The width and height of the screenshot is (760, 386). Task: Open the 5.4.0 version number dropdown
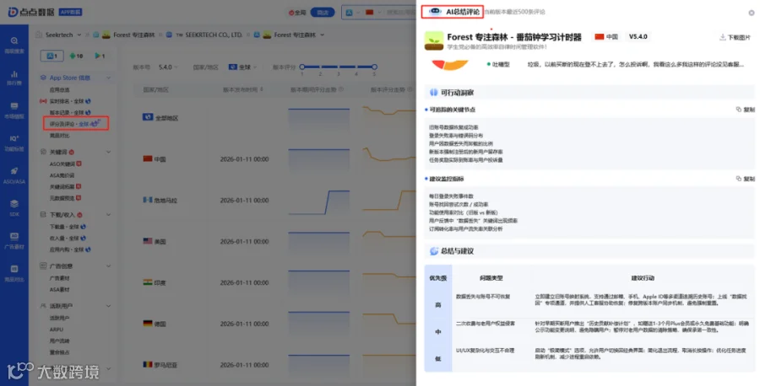point(168,67)
